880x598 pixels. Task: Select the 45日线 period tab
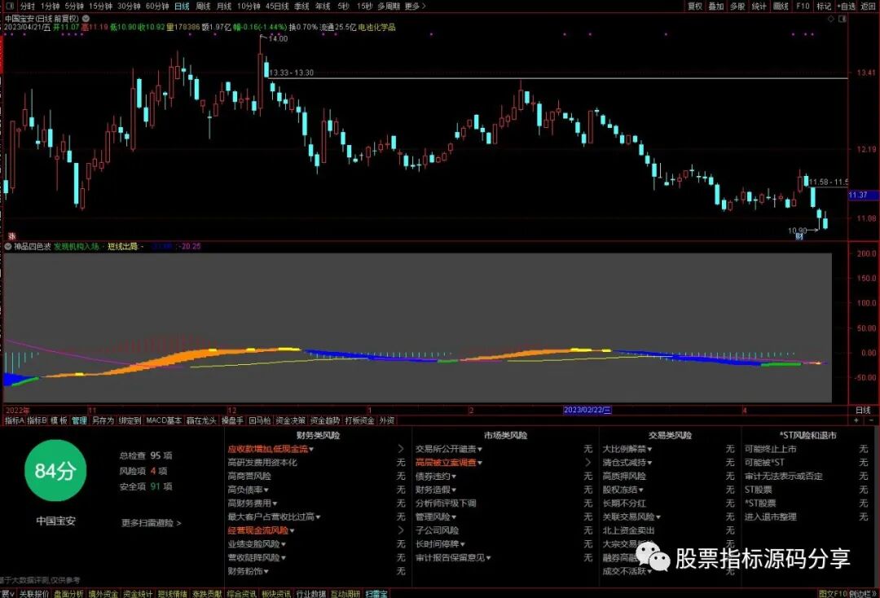click(x=277, y=7)
